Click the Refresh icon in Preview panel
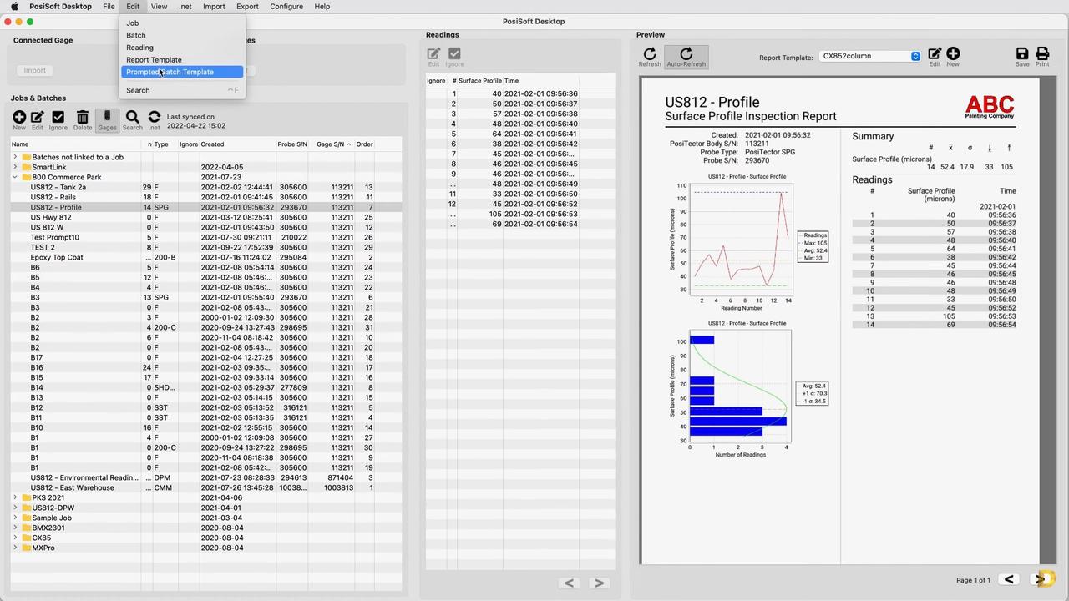This screenshot has height=601, width=1069. click(x=650, y=57)
